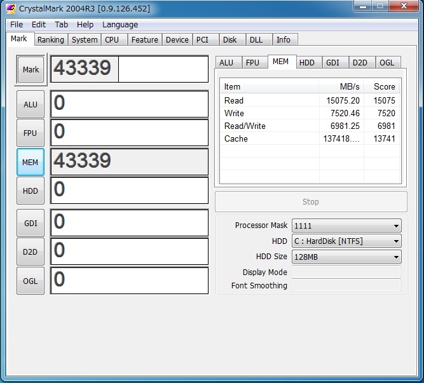Run the GDI benchmark button
Image resolution: width=424 pixels, height=383 pixels.
tap(31, 223)
